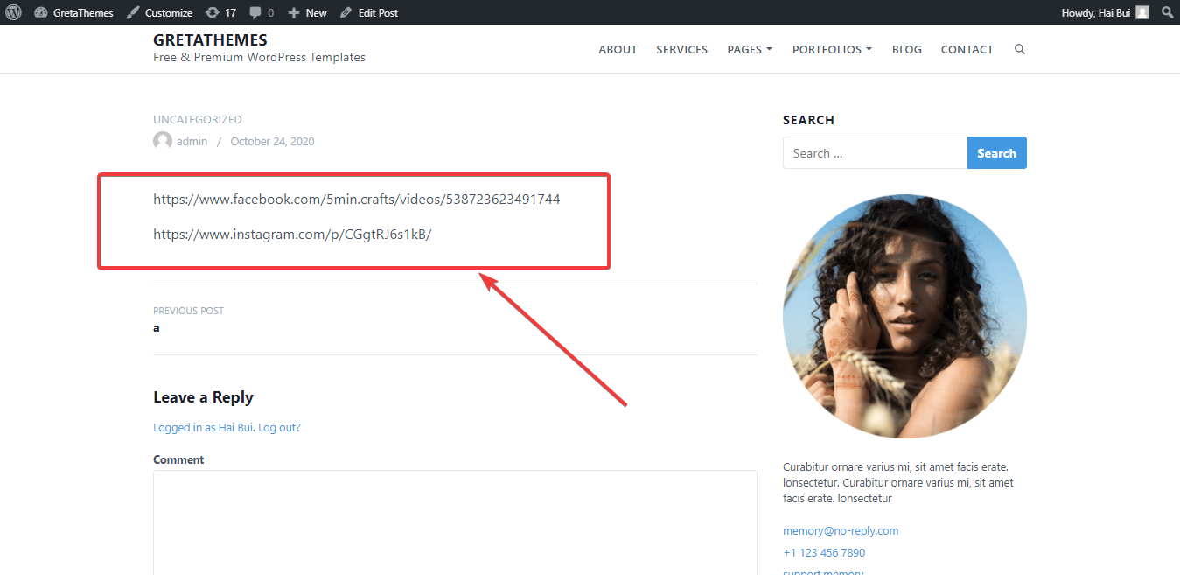Click inside the Comment text box
Image resolution: width=1180 pixels, height=575 pixels.
pos(454,521)
